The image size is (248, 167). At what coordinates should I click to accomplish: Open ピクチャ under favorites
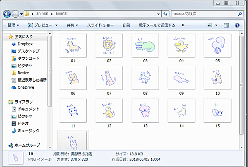[25, 65]
